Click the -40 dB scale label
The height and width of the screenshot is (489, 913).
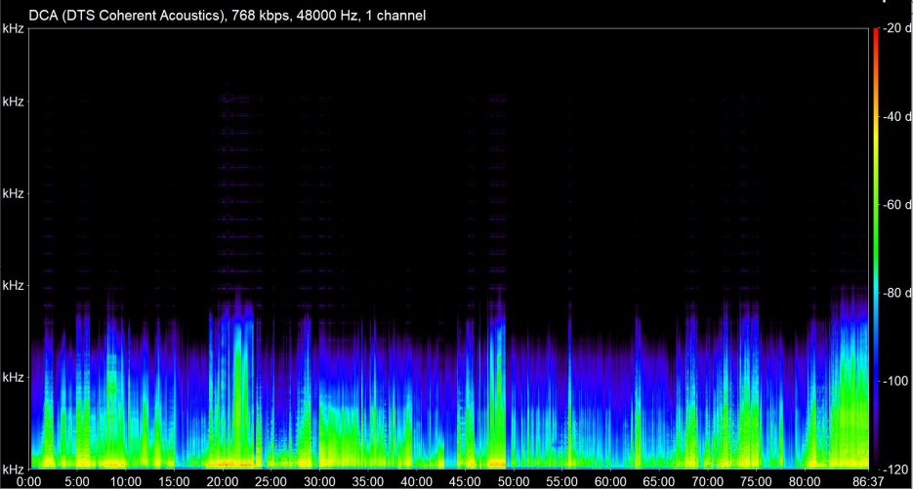[896, 116]
